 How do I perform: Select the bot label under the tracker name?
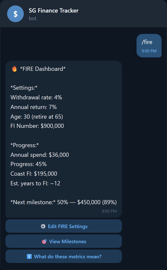[32, 18]
